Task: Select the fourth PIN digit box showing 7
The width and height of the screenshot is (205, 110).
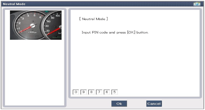Action: pos(99,92)
